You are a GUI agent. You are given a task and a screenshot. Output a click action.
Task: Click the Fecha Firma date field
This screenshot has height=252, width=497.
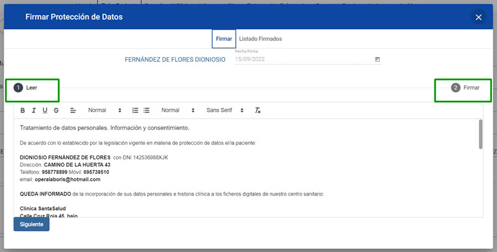308,59
